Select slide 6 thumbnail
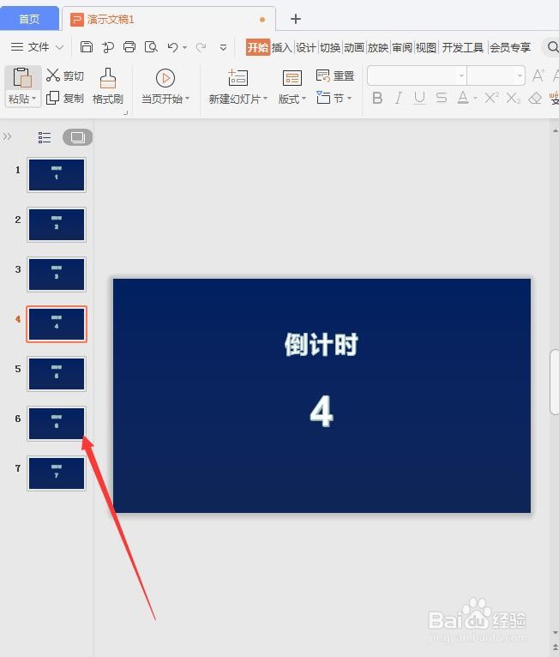Viewport: 559px width, 657px height. pos(57,423)
